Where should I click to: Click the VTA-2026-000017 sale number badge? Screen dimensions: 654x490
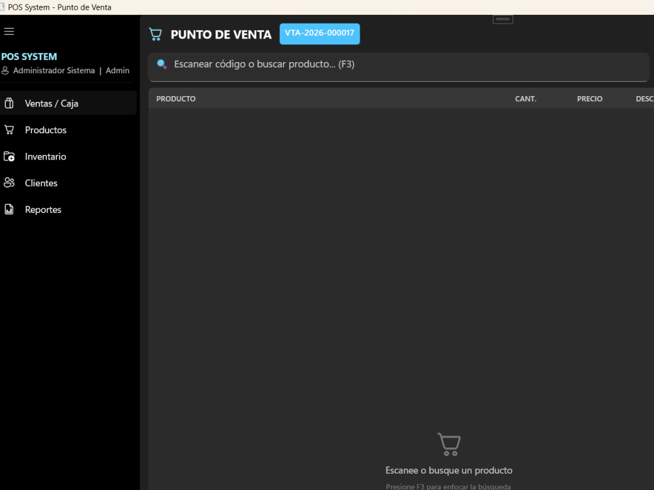click(x=320, y=33)
